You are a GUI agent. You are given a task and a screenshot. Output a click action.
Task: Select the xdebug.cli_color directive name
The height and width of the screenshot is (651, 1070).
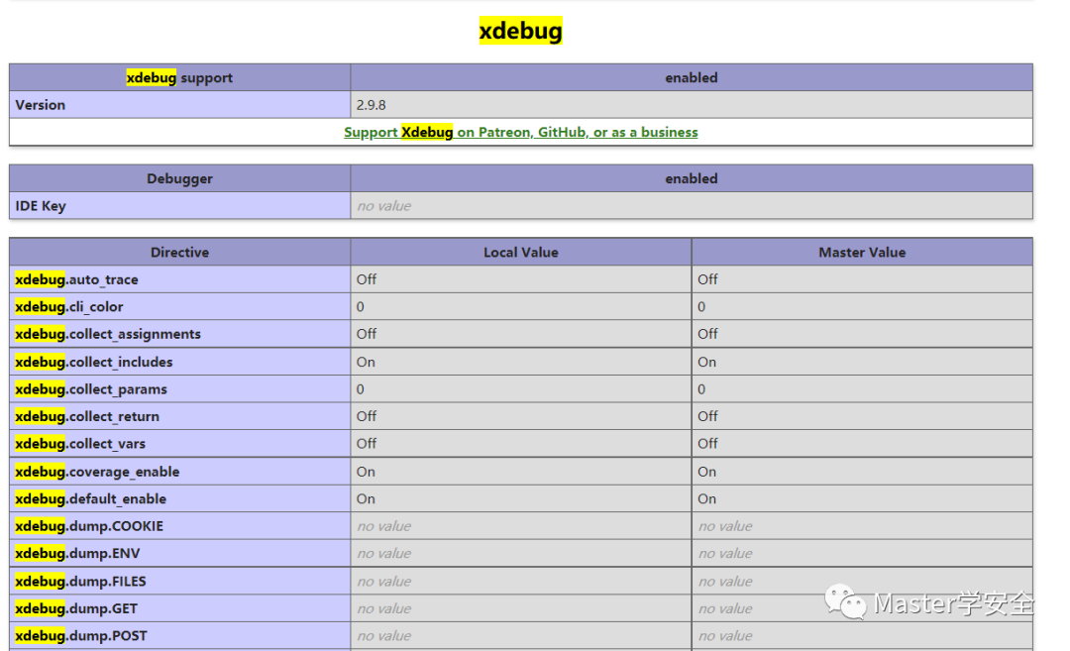[69, 307]
